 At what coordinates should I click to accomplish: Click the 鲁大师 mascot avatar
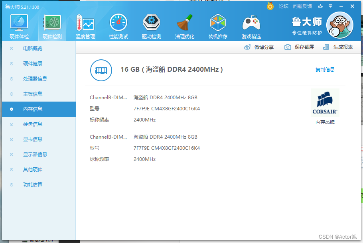(339, 25)
